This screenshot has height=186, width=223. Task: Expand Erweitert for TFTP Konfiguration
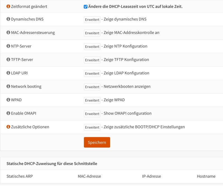click(x=92, y=60)
